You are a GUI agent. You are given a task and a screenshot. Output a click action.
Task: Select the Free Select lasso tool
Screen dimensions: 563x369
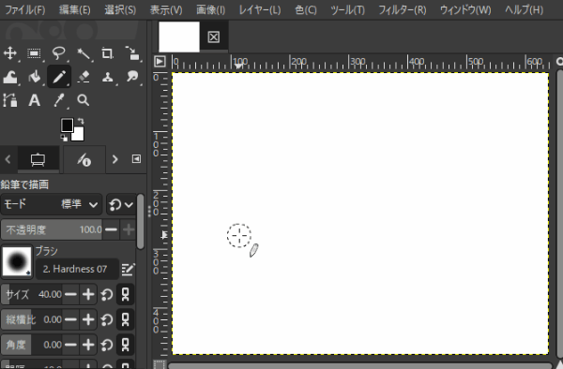pos(58,53)
